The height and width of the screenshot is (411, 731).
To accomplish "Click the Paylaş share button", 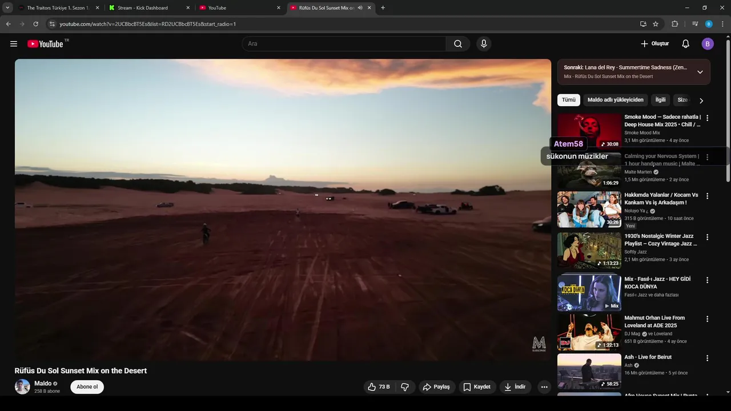I will tap(437, 387).
